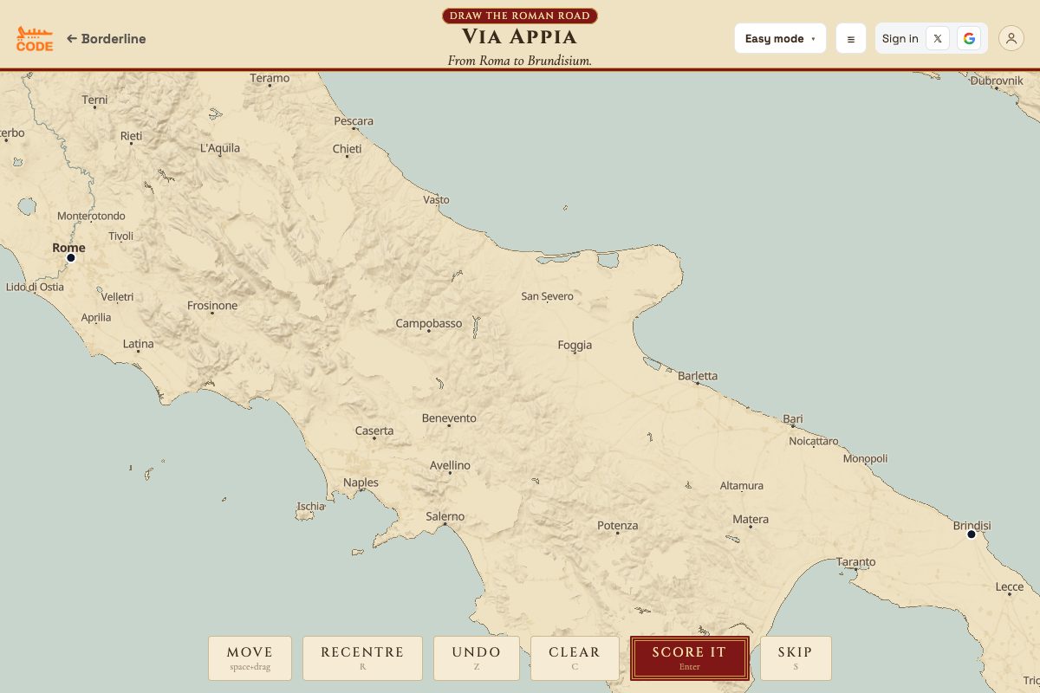This screenshot has height=693, width=1040.
Task: Clear the drawn road
Action: click(x=575, y=658)
